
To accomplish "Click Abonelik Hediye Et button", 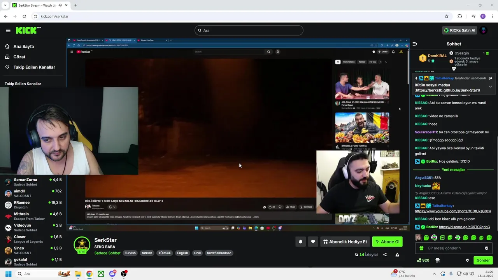I will (345, 241).
